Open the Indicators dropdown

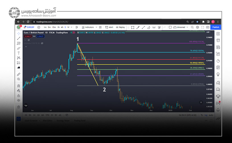tap(88, 27)
